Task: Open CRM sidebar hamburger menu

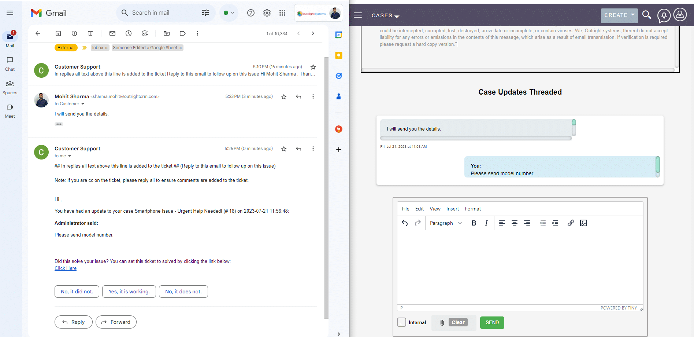Action: click(358, 15)
